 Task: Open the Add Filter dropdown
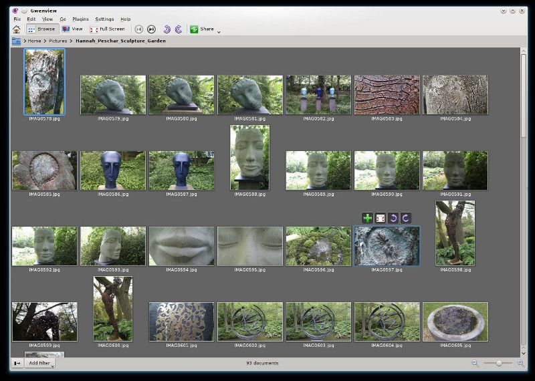coord(40,363)
